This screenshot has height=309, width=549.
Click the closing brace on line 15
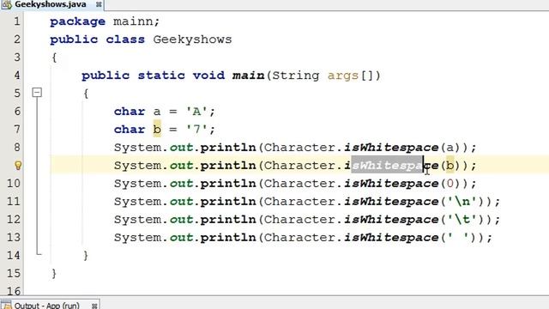(x=54, y=274)
